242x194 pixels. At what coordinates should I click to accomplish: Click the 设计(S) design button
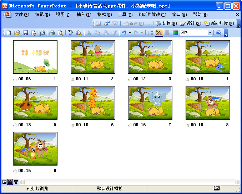click(x=191, y=23)
